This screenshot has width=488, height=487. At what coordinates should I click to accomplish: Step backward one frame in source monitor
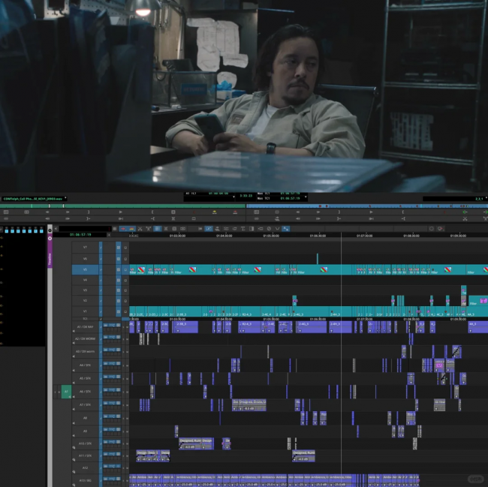tap(47, 212)
